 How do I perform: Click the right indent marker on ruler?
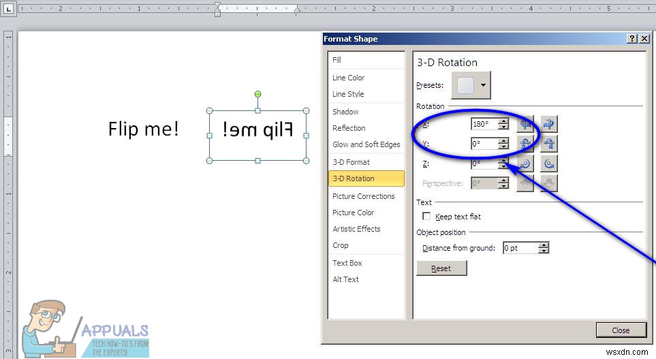pos(296,10)
